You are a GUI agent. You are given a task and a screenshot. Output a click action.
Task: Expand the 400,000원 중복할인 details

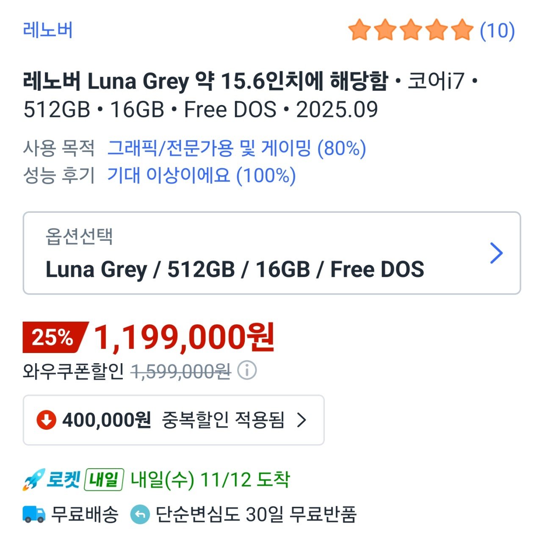point(174,420)
